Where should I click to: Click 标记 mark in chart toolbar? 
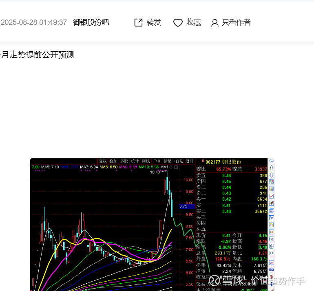pos(168,161)
